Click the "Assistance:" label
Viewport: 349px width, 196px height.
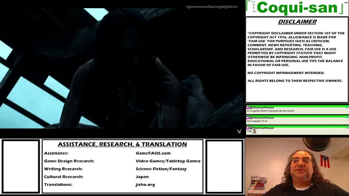coord(56,153)
